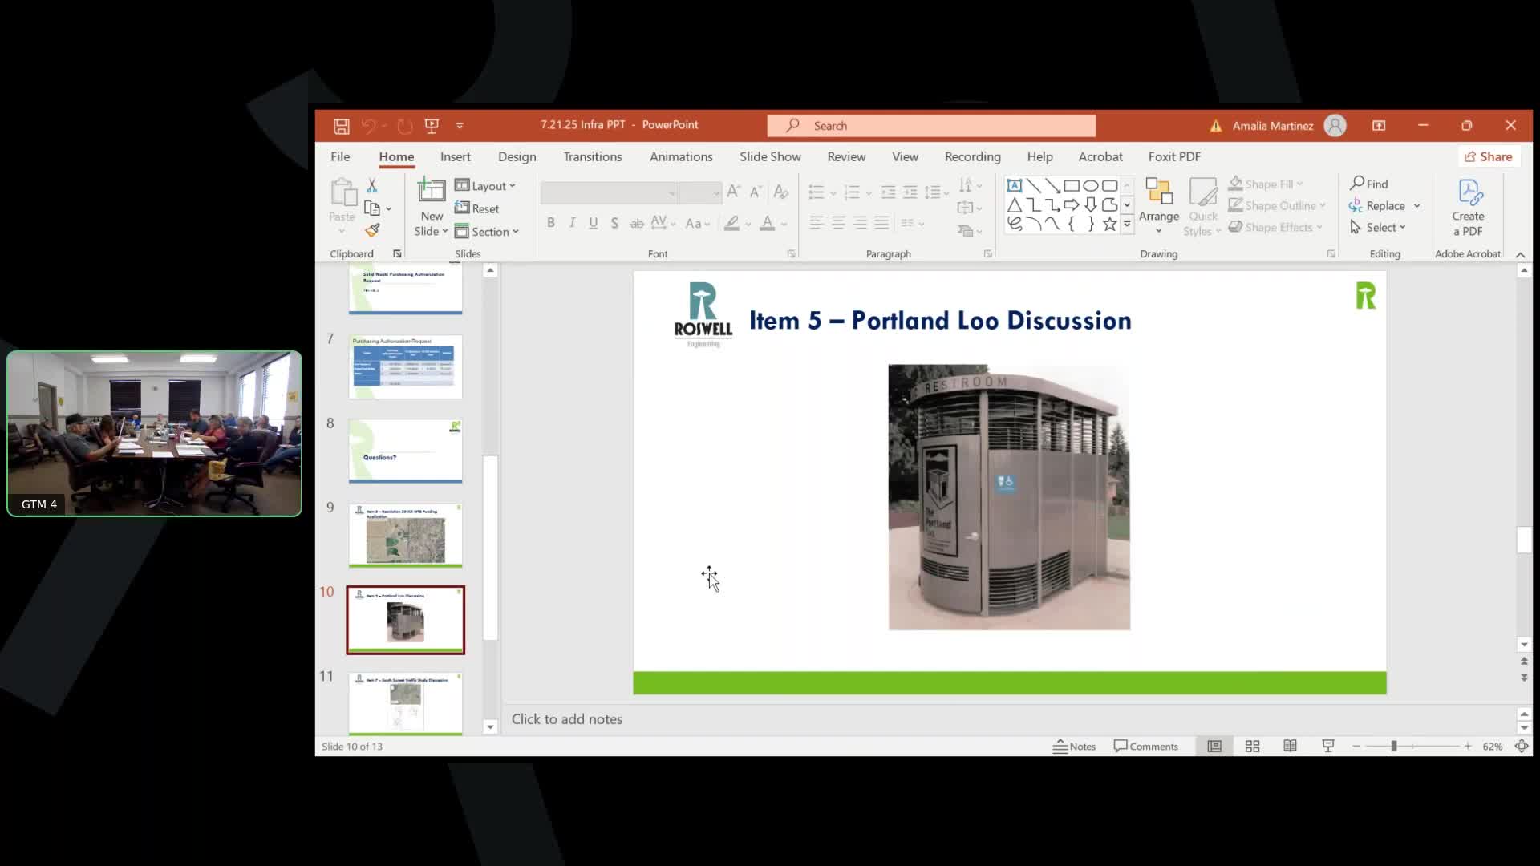
Task: Click the New Slide icon
Action: pyautogui.click(x=432, y=192)
